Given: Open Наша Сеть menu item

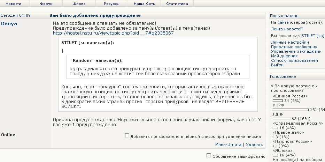Looking at the screenshot, I should (x=144, y=4).
